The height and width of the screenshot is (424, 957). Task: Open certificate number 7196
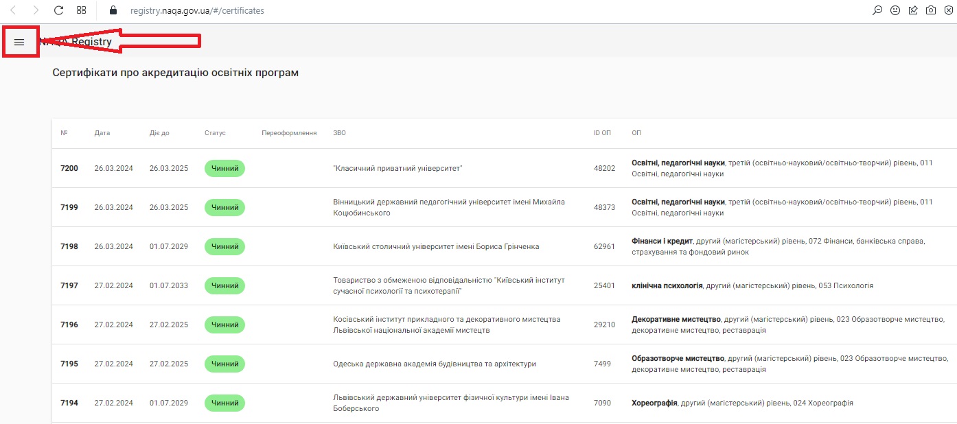69,325
